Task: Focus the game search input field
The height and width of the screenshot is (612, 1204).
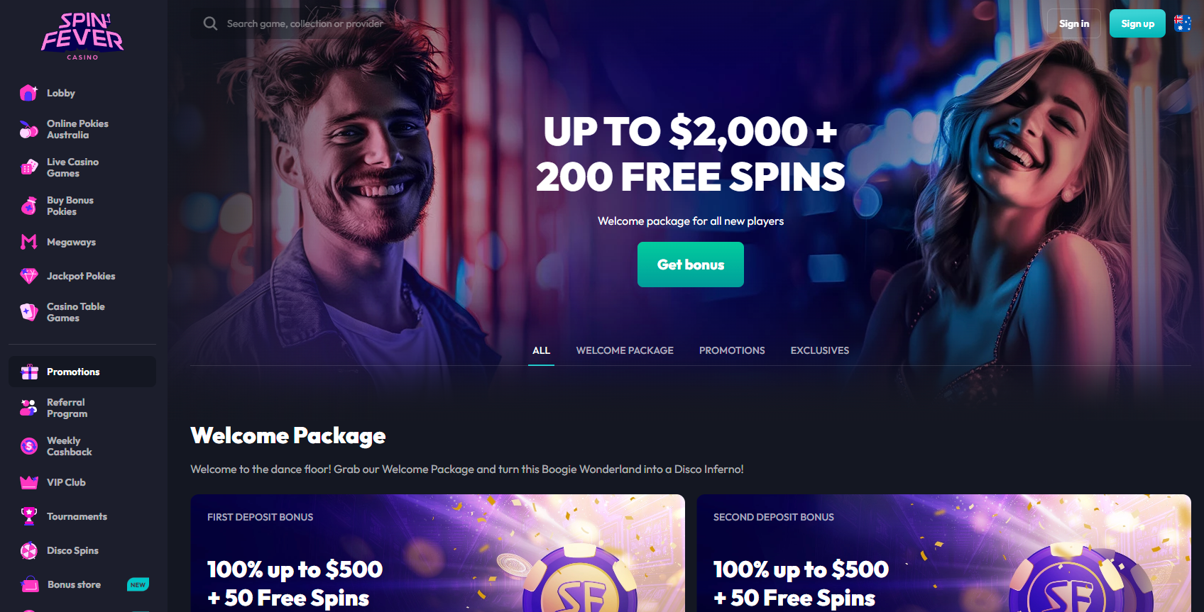Action: 305,23
